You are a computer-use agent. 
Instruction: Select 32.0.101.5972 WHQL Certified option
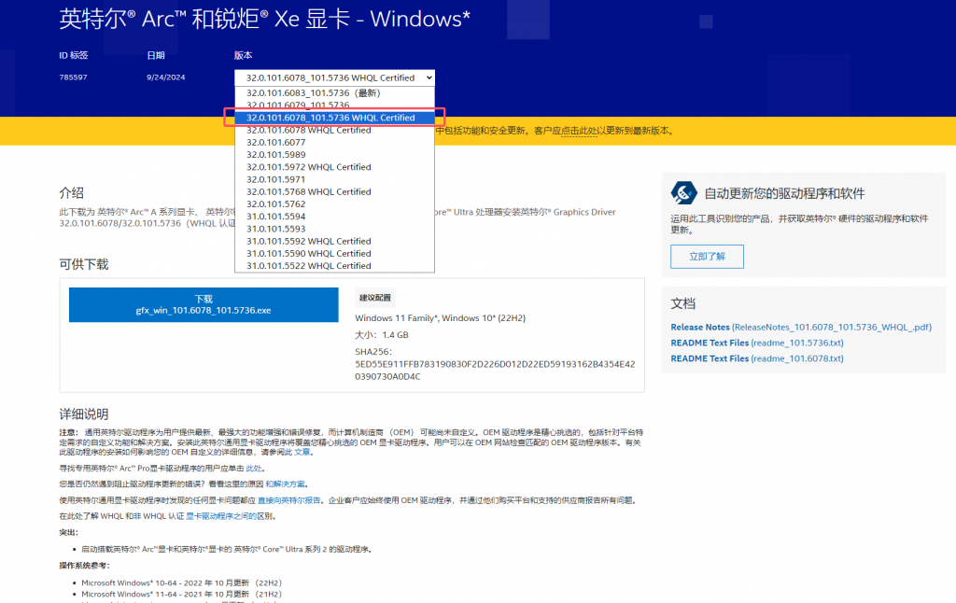click(x=308, y=167)
